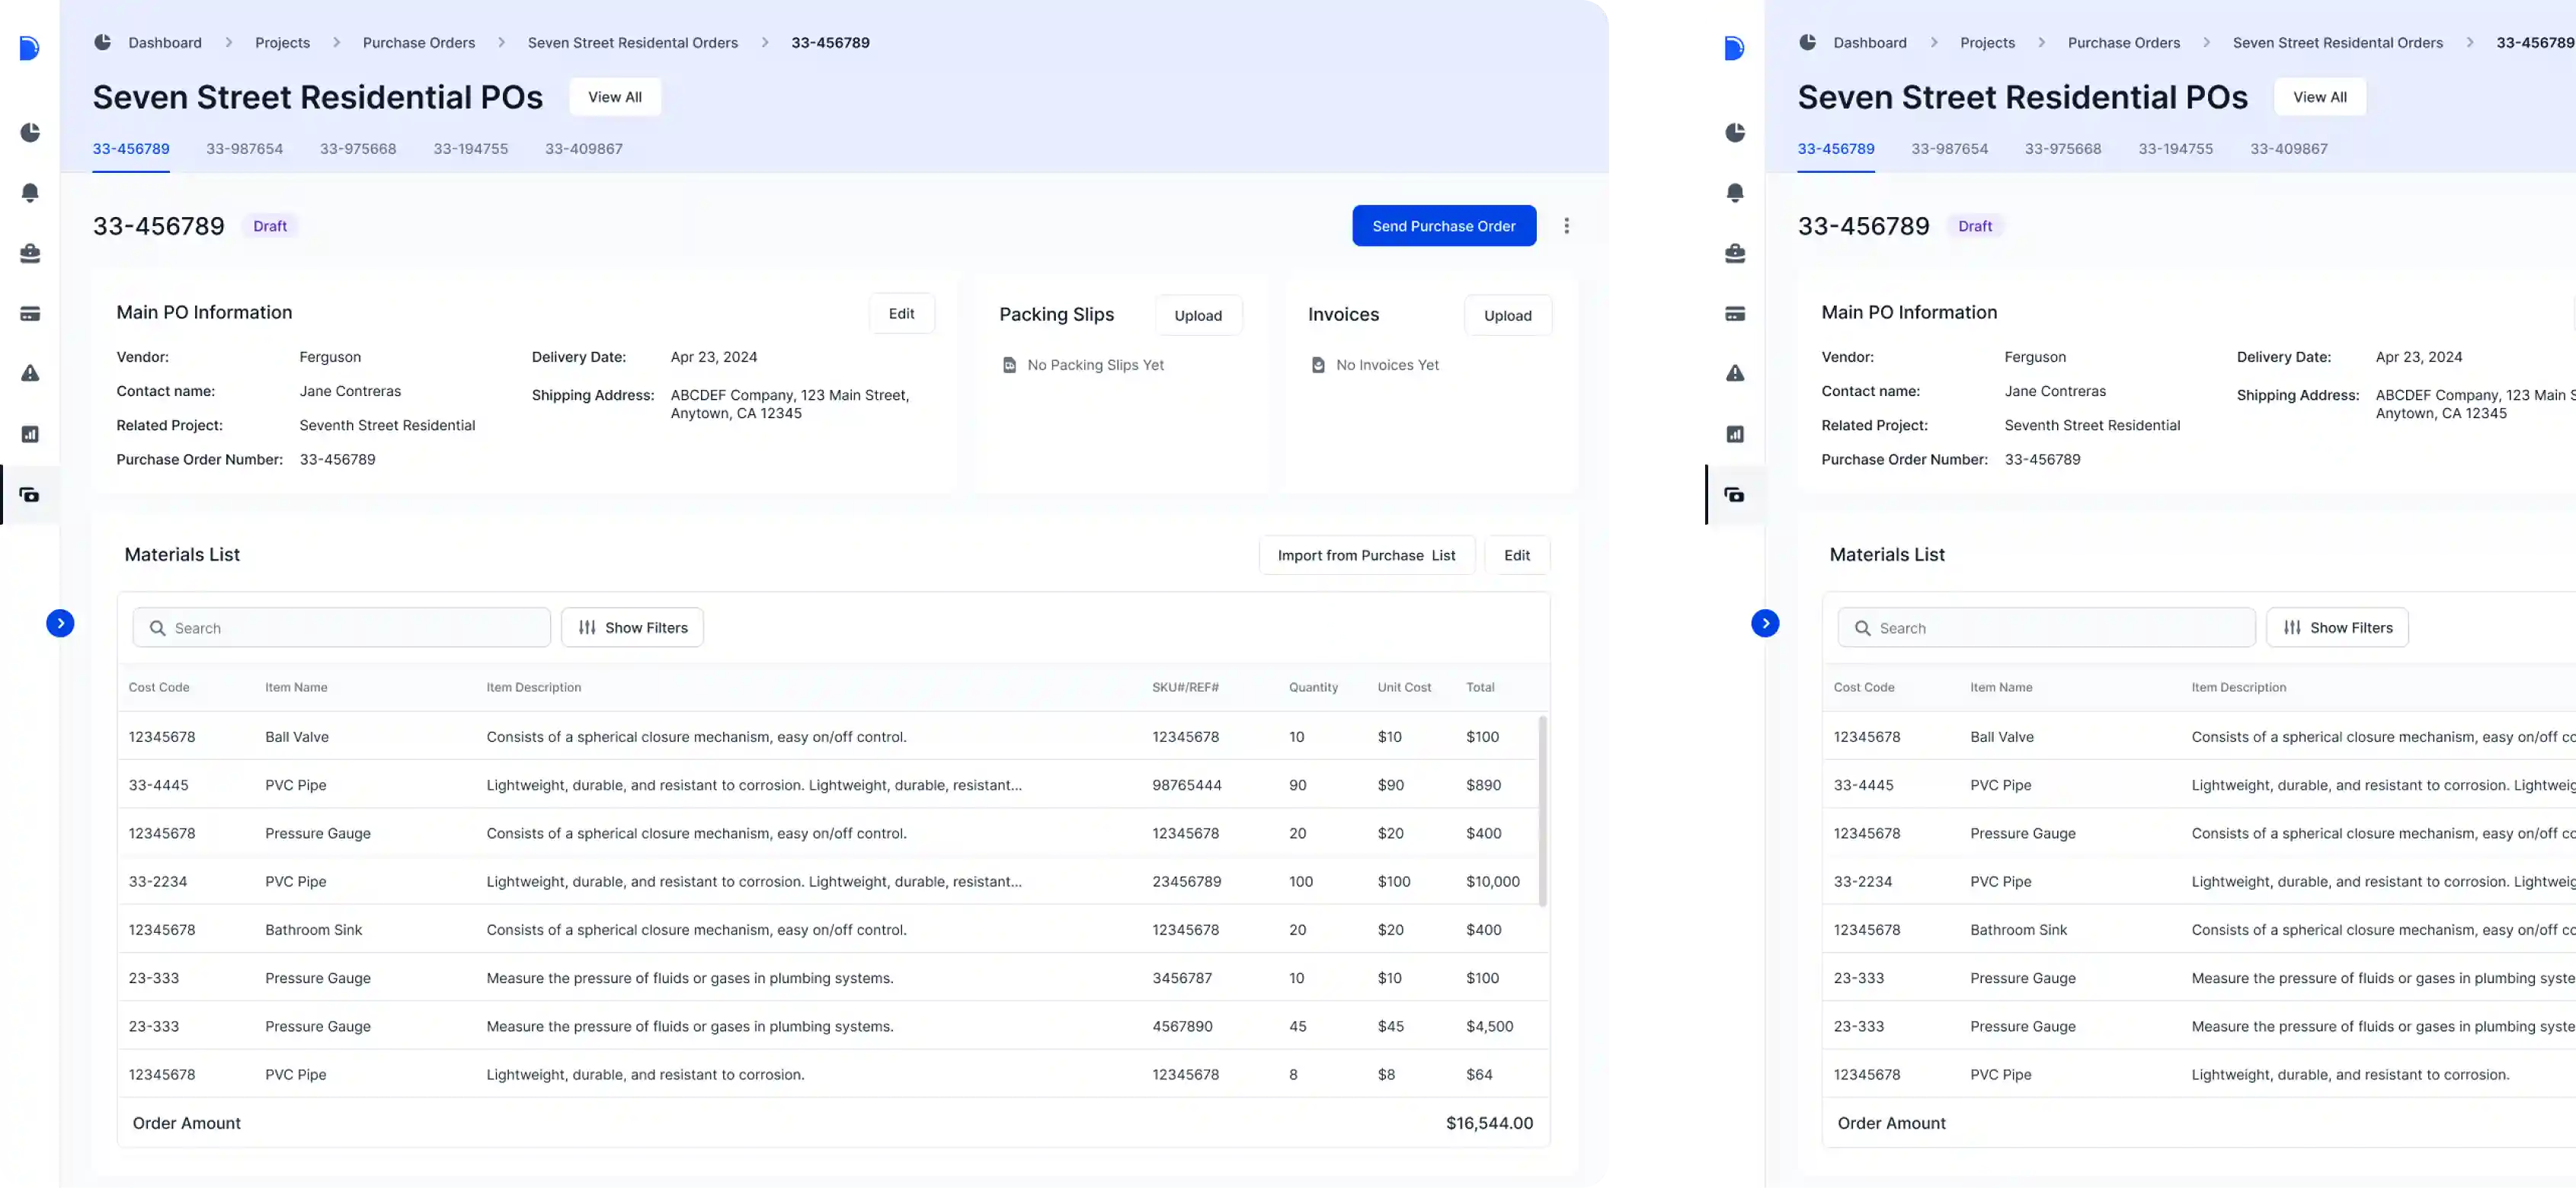The image size is (2576, 1188).
Task: Upload a file under Packing Slips
Action: [x=1198, y=316]
